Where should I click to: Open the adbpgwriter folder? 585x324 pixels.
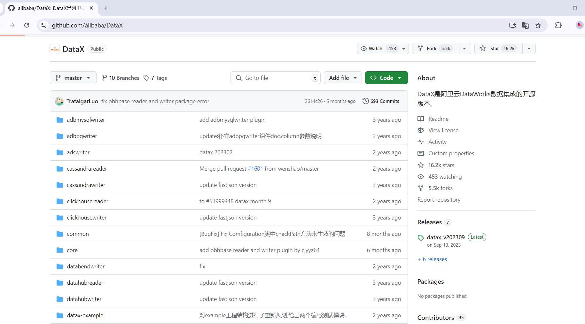click(x=82, y=136)
